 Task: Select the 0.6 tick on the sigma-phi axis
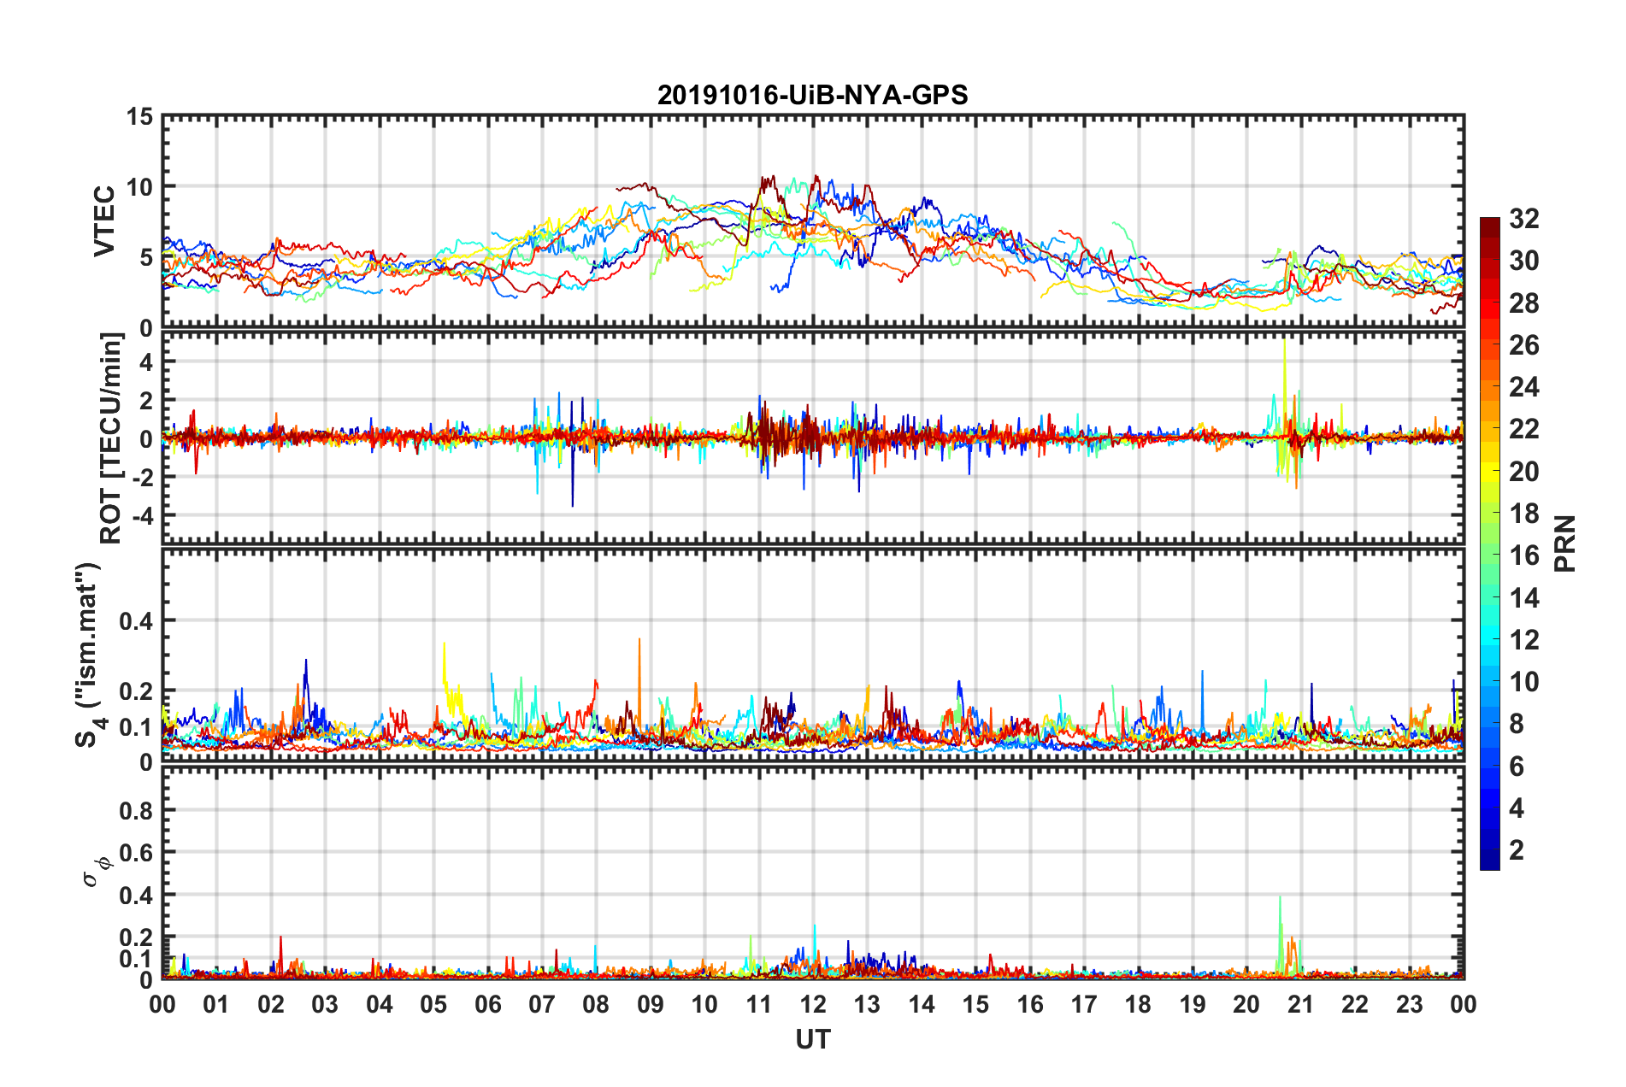tap(136, 853)
